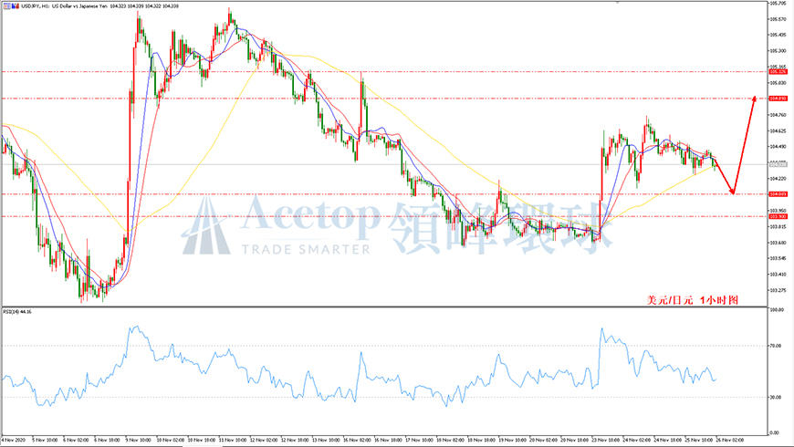Click the red Chinese 美元/日元 1小时图 caption
This screenshot has width=794, height=447.
tap(691, 298)
